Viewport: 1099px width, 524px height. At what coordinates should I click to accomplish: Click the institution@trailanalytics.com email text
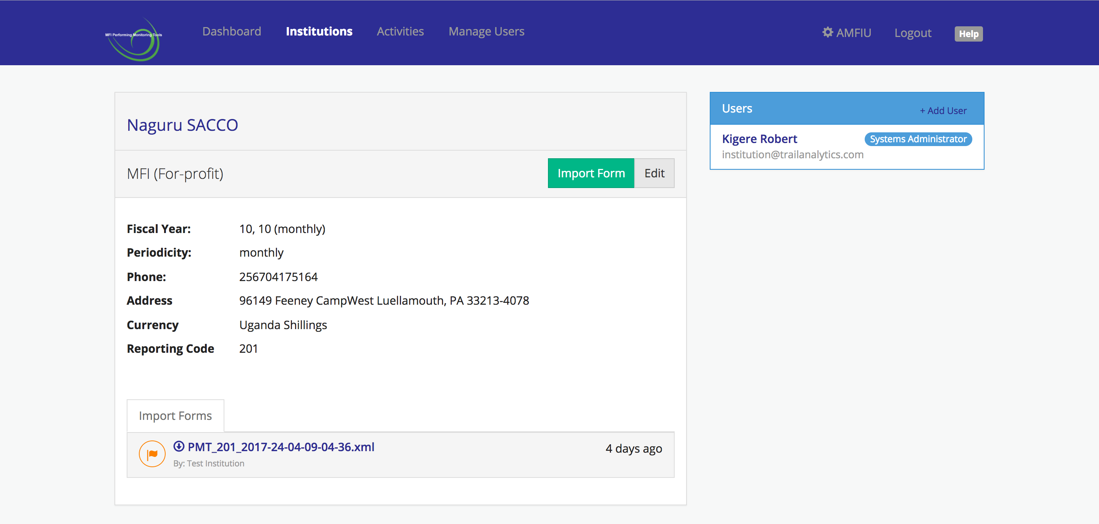[x=792, y=154]
